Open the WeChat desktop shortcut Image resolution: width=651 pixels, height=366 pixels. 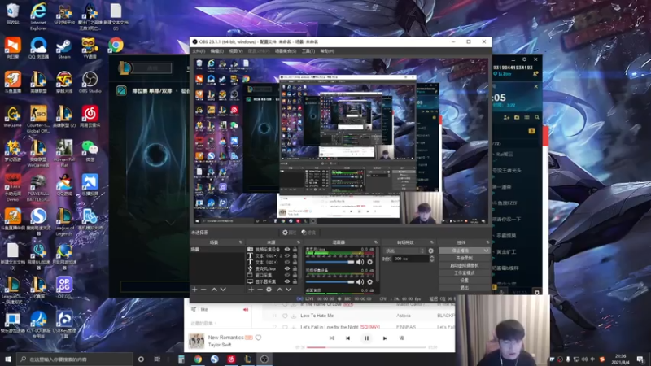pos(90,150)
